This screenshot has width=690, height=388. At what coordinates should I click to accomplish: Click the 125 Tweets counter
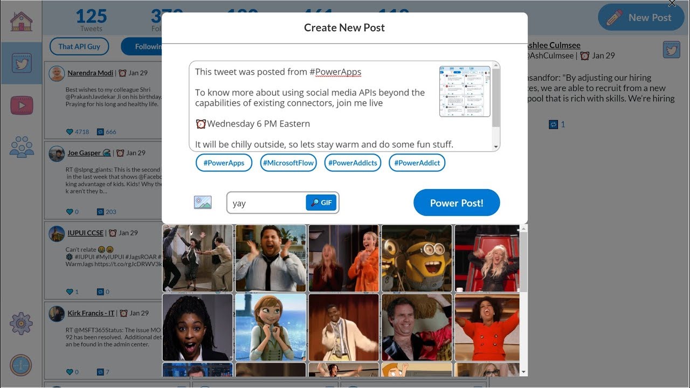coord(91,20)
